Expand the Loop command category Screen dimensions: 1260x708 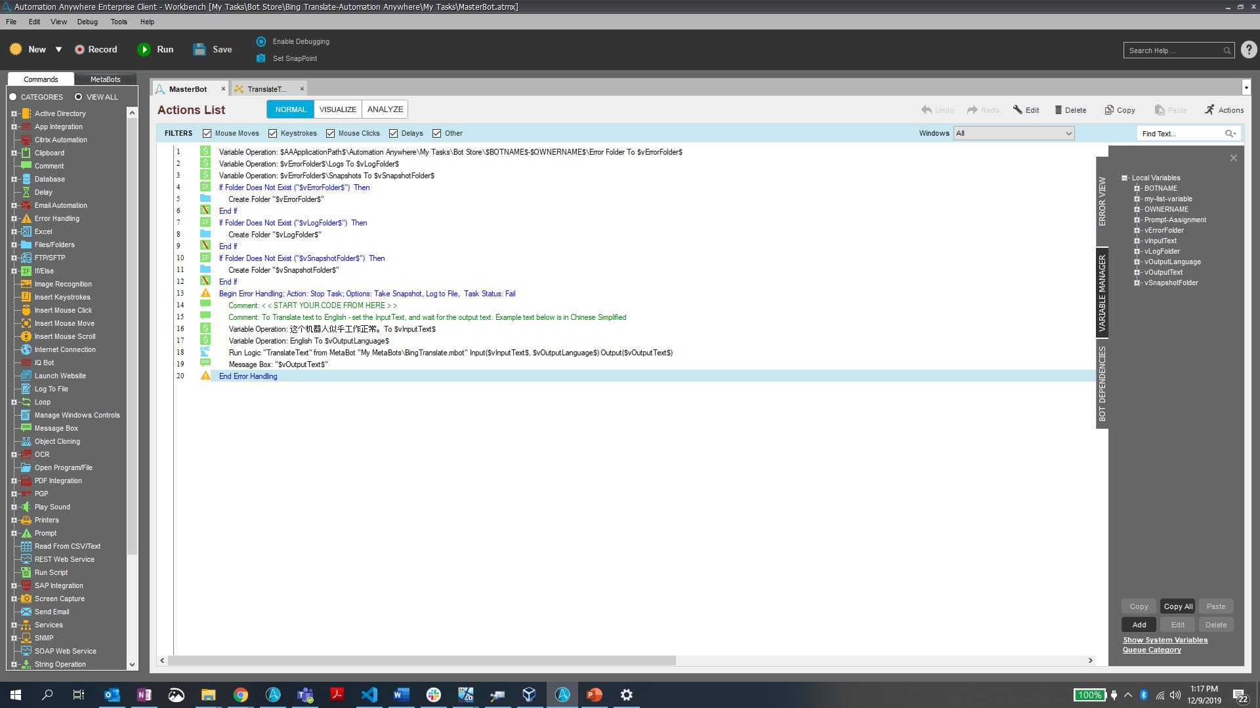pos(14,402)
